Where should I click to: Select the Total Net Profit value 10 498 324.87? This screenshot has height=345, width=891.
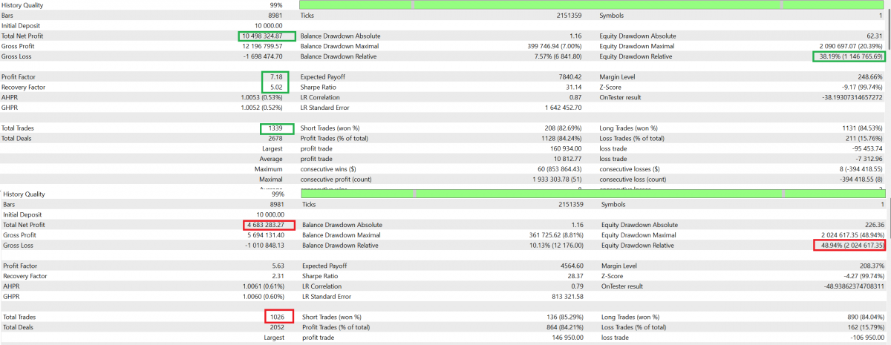click(x=262, y=36)
